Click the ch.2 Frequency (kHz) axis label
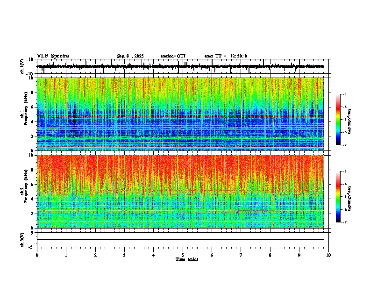Viewport: 370px width, 286px height. [x=26, y=186]
